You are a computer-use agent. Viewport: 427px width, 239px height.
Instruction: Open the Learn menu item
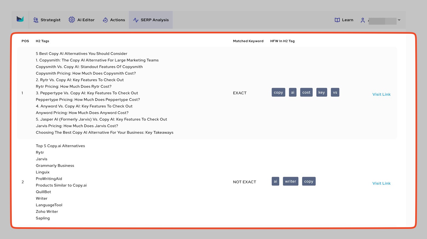point(344,20)
